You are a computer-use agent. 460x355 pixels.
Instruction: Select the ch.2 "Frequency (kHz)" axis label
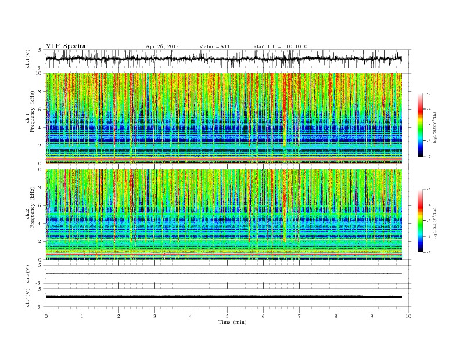coord(33,207)
